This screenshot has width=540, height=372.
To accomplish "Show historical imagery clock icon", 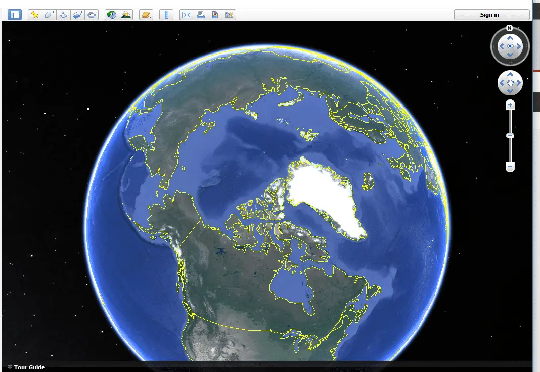I will (112, 15).
